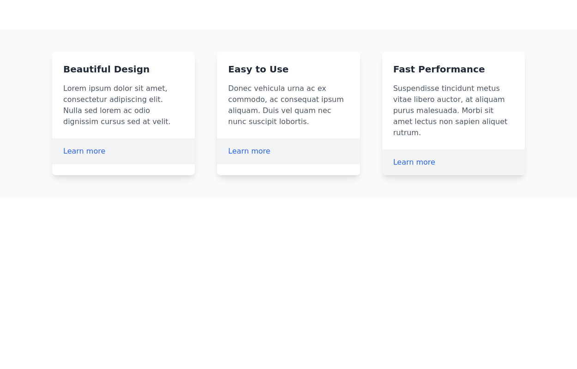Follow the Fast Performance Learn more link
Viewport: 577px width, 369px height.
coord(414,162)
